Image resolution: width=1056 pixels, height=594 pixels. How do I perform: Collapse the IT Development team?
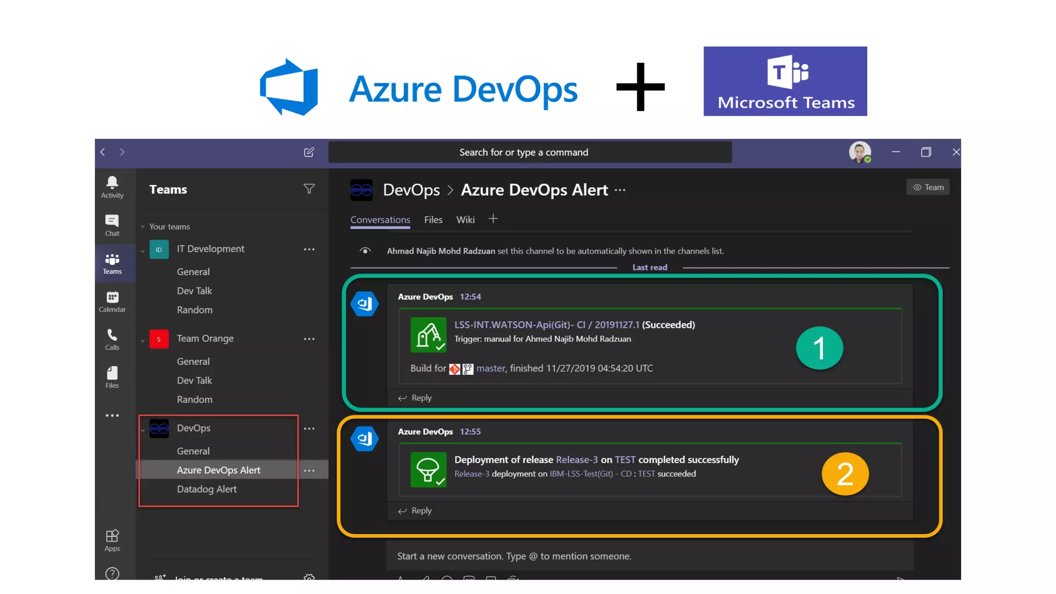pos(143,251)
